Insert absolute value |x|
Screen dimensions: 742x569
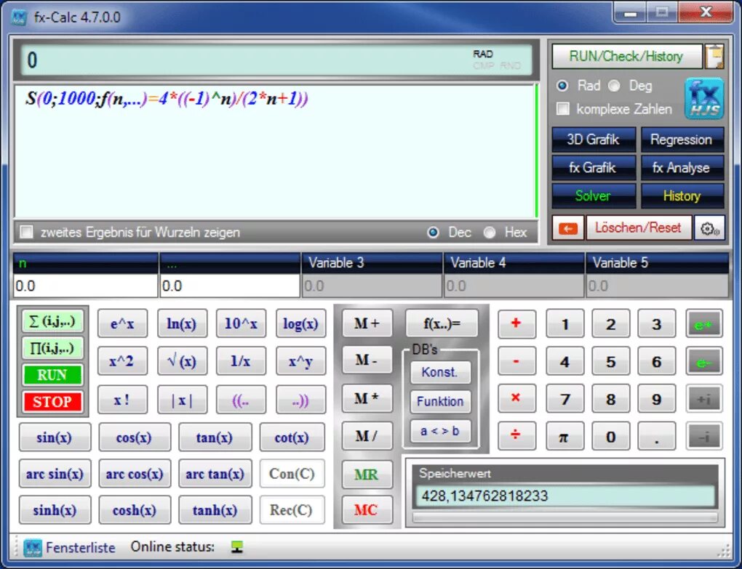(182, 400)
